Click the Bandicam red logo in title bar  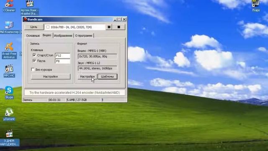point(25,19)
